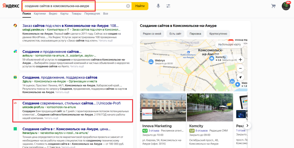Clear the search query with the X icon
The height and width of the screenshot is (148, 294).
coord(128,6)
